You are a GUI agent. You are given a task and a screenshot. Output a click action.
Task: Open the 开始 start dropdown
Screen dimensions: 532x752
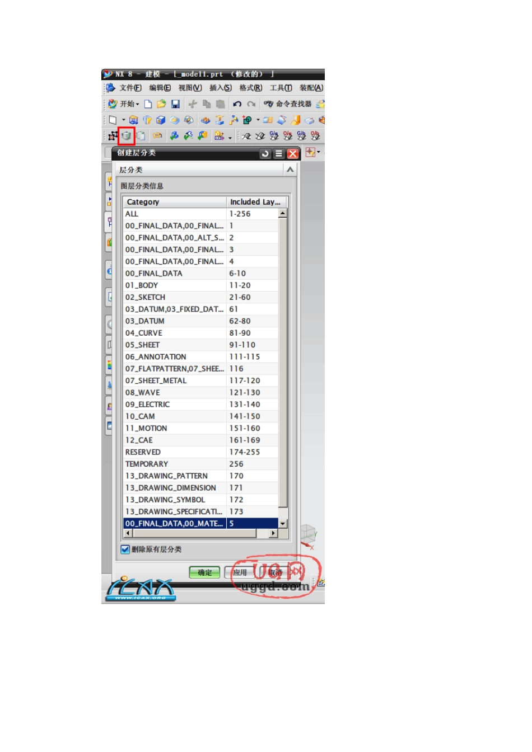124,104
